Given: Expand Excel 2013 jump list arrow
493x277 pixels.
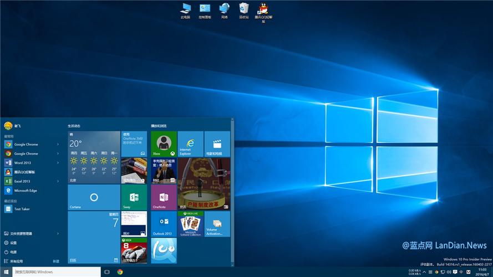Looking at the screenshot, I should (x=58, y=181).
